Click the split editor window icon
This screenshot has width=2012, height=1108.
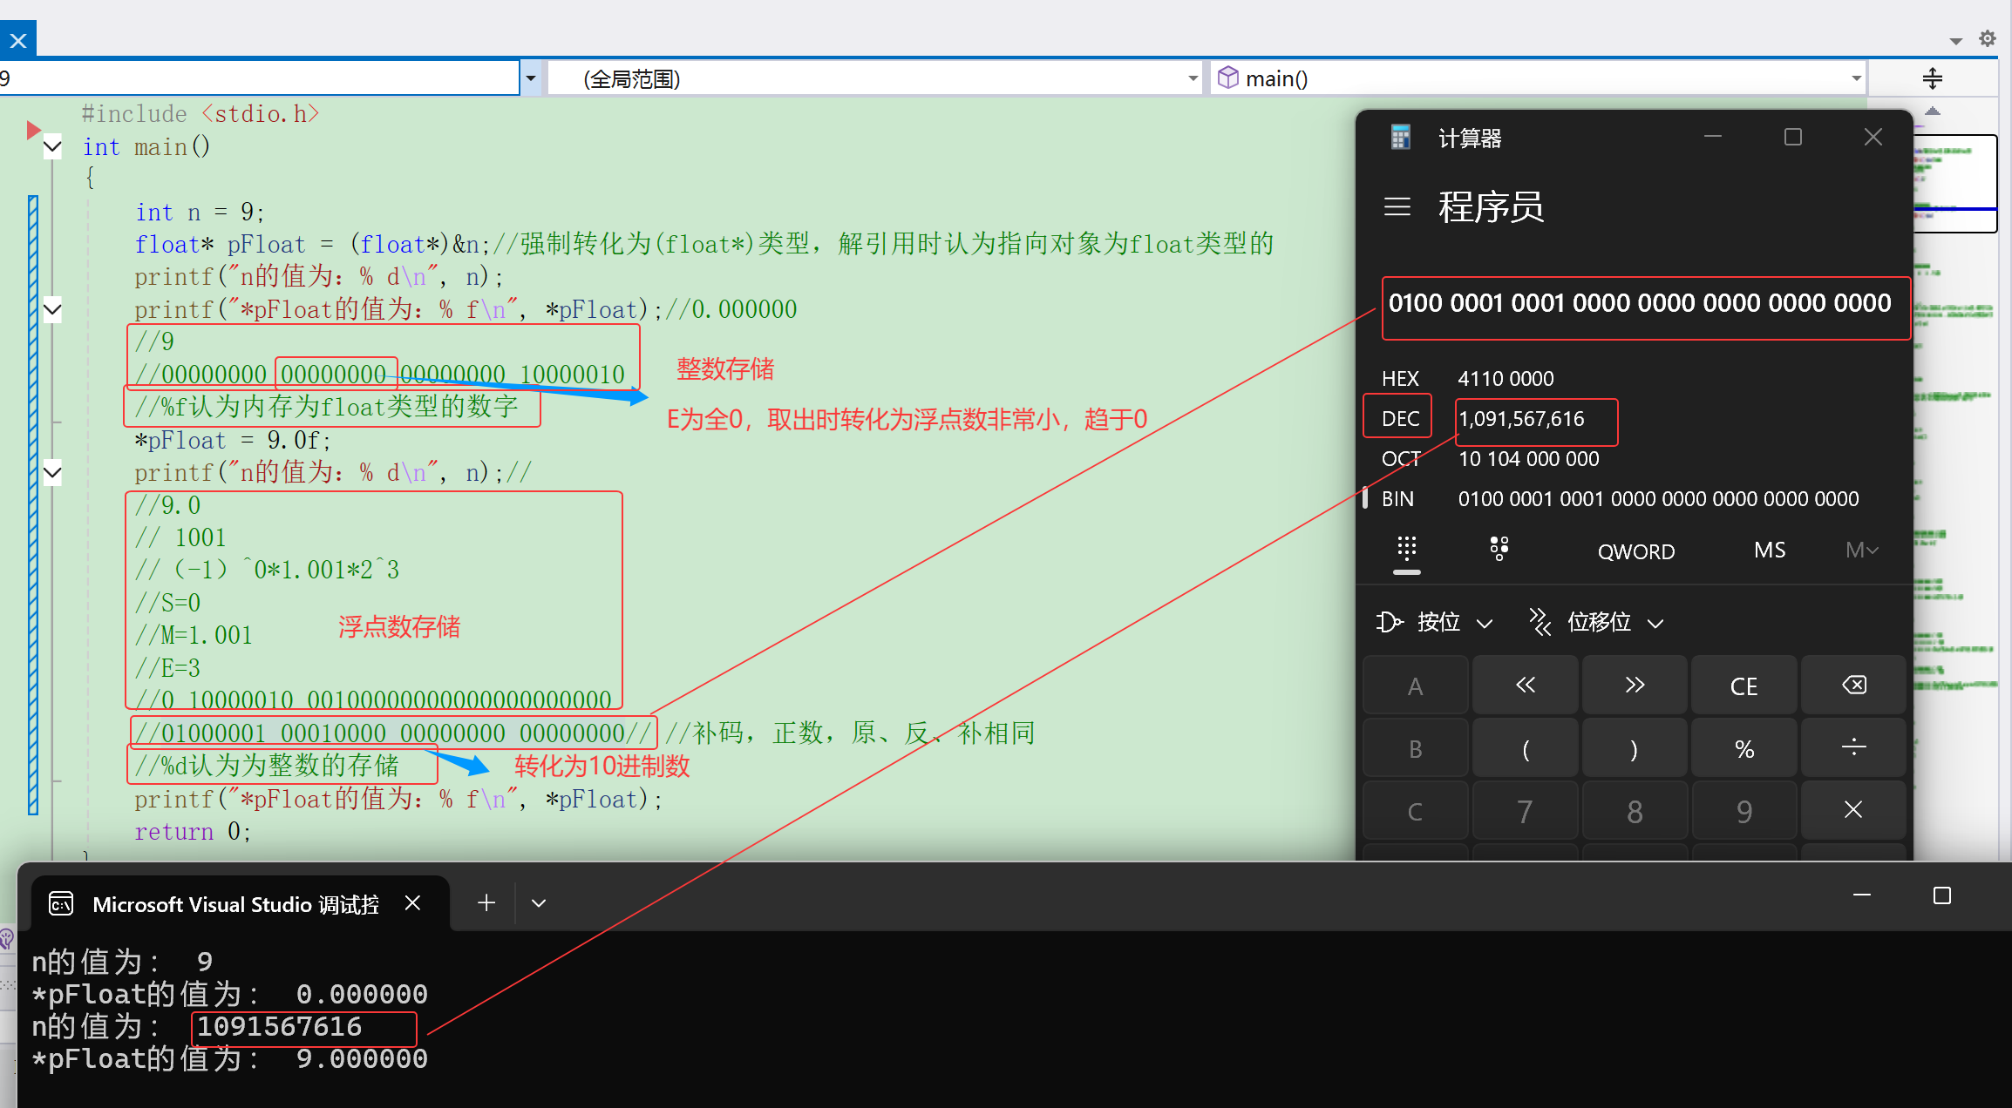coord(1932,78)
